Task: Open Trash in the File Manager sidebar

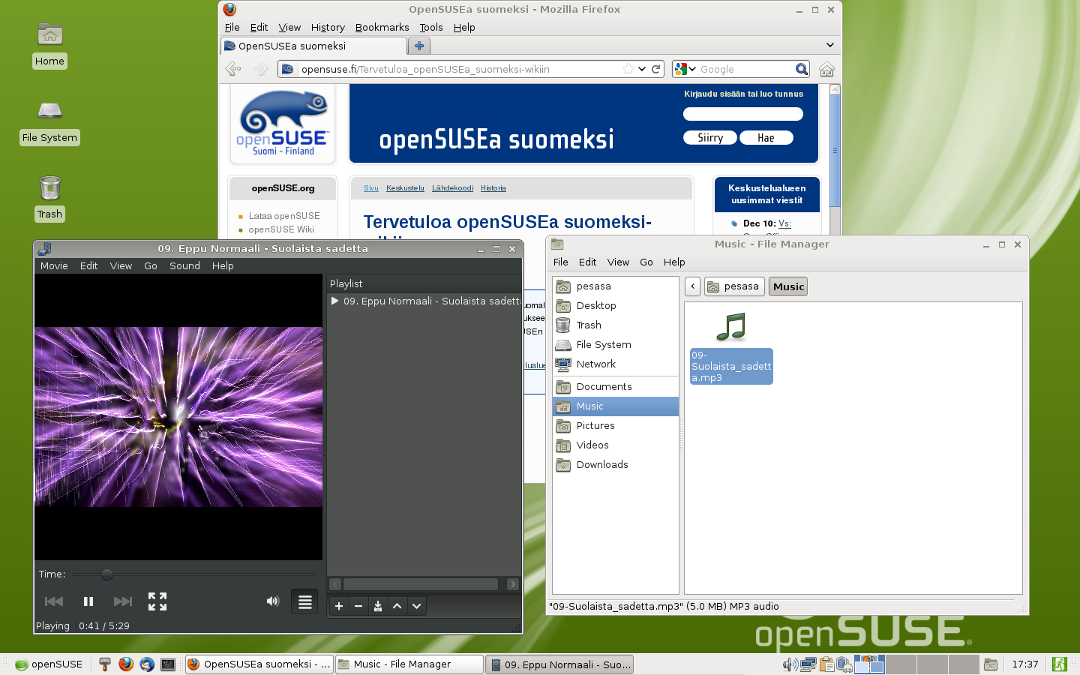Action: point(616,325)
